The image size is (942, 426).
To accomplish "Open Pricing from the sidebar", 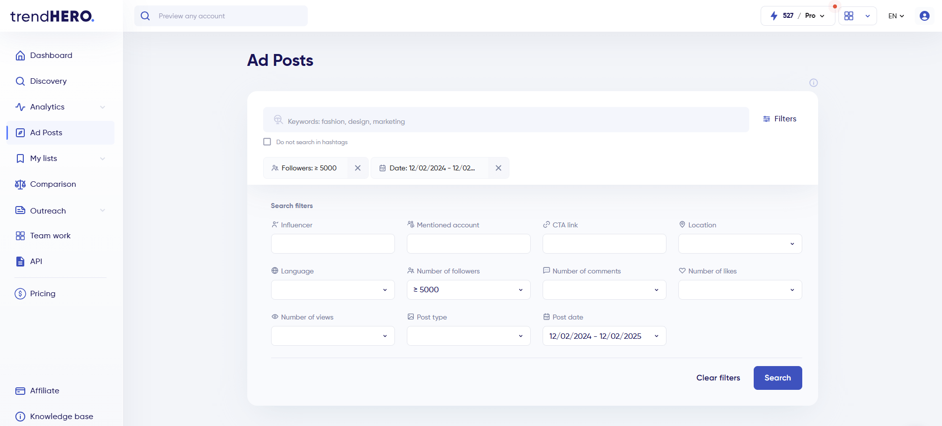I will (x=43, y=294).
